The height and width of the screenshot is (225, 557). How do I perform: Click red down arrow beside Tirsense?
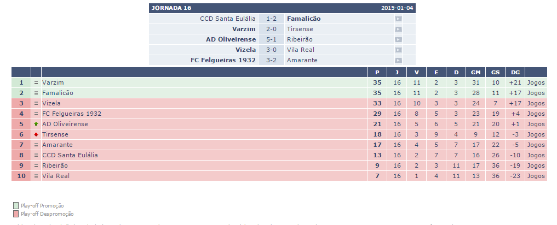click(36, 134)
